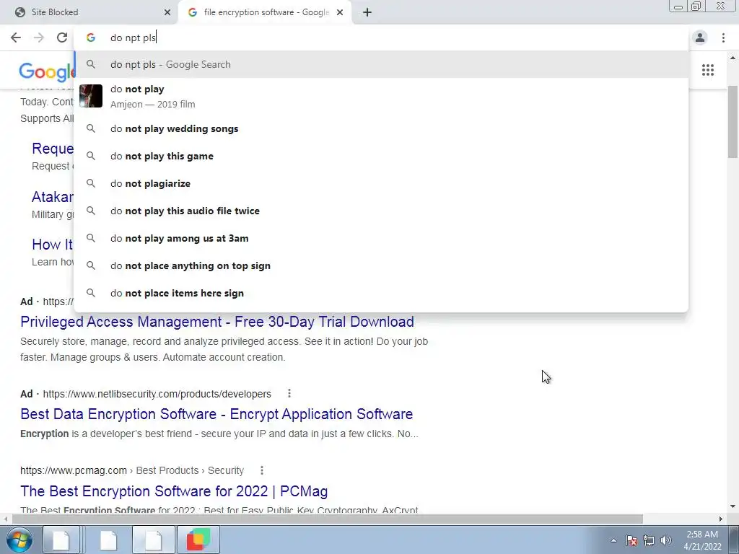Click the pcmag.com Best Products Security breadcrumb

click(132, 470)
